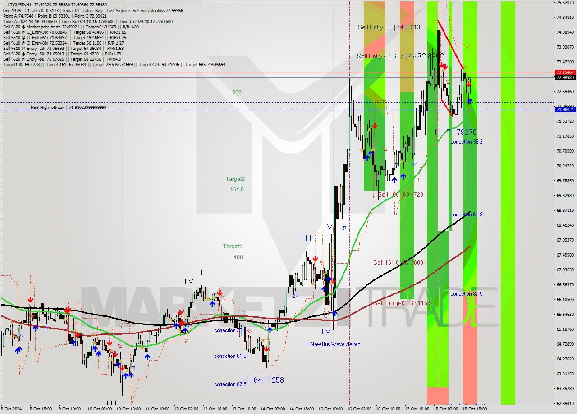Click 'correction 61.8' label near black average line
This screenshot has height=414, width=577.
pyautogui.click(x=467, y=215)
